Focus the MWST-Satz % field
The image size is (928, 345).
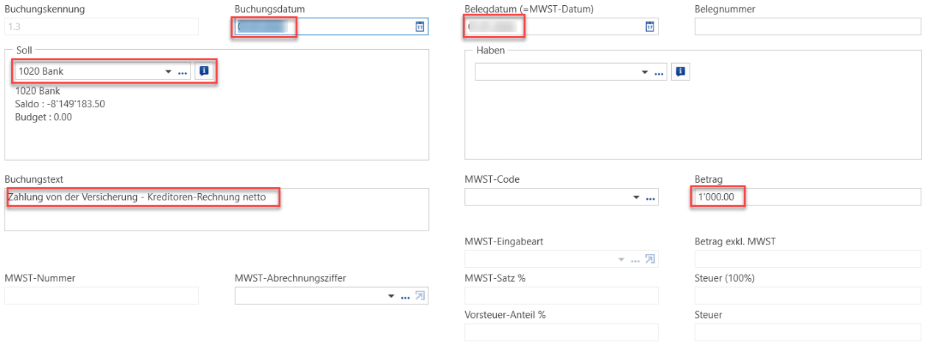pyautogui.click(x=562, y=296)
